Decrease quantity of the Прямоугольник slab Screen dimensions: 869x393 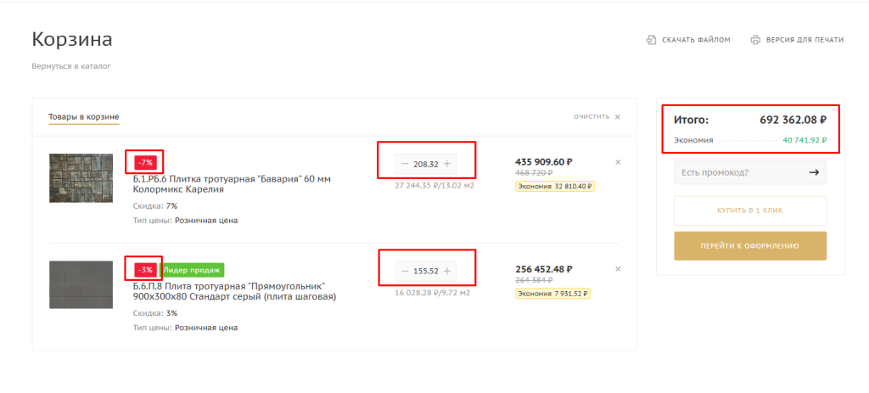405,271
